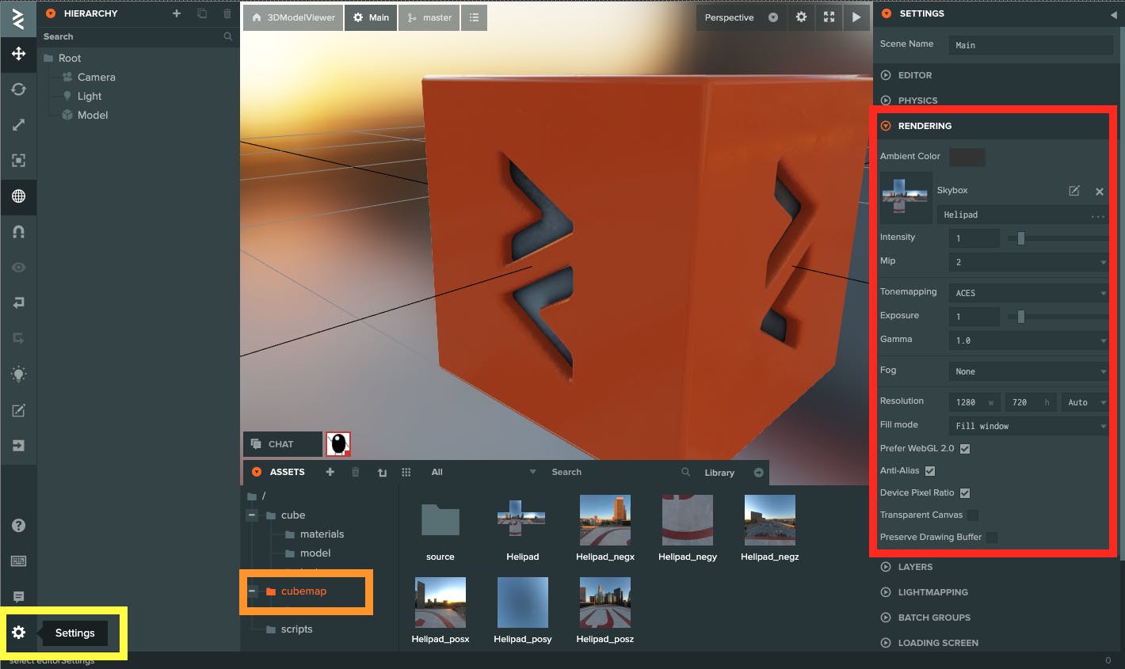Enable Transparent Canvas checkbox
Screen dimensions: 1125x669
click(x=973, y=515)
